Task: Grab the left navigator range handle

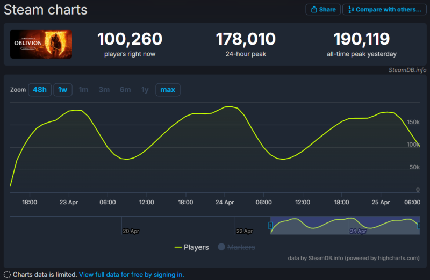Action: point(271,226)
